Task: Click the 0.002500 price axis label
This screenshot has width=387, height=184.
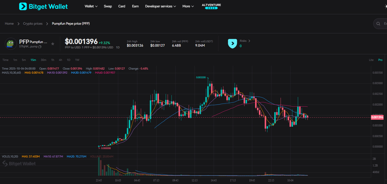Action: point(378,94)
